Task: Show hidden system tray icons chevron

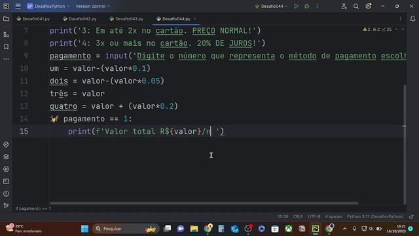Action: point(345,229)
